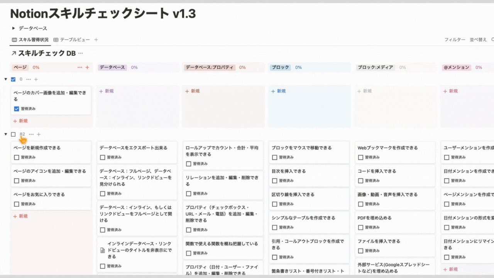The height and width of the screenshot is (278, 494).
Task: Switch to the テーブルビュー tab
Action: coord(72,40)
